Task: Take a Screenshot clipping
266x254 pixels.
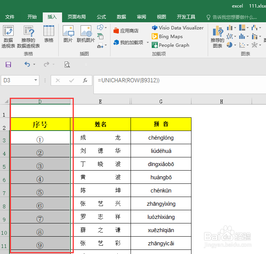Action: pyautogui.click(x=100, y=45)
